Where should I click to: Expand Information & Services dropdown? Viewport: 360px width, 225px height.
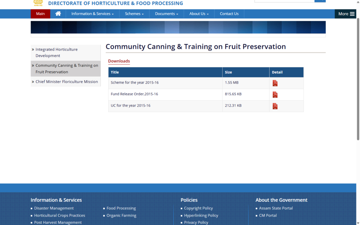(x=92, y=14)
